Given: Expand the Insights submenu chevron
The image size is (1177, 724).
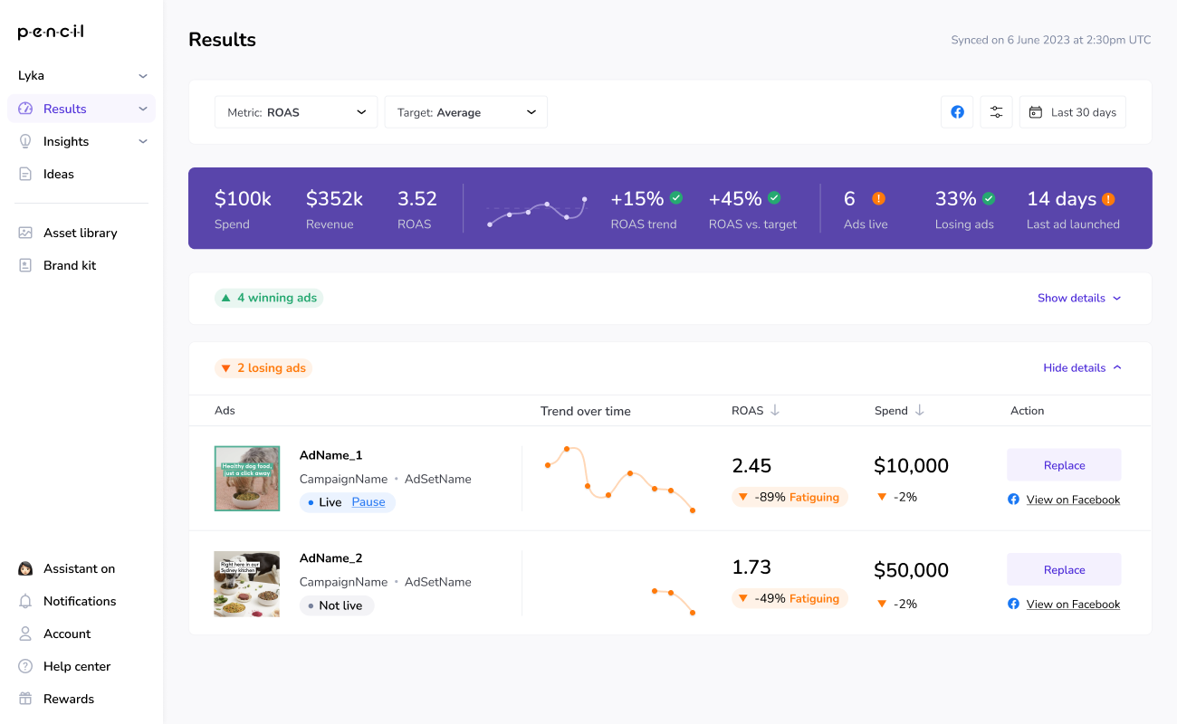Looking at the screenshot, I should pos(142,141).
